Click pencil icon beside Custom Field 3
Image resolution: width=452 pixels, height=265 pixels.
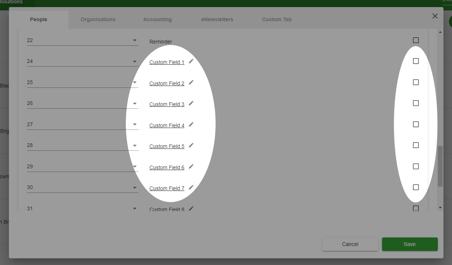coord(191,103)
